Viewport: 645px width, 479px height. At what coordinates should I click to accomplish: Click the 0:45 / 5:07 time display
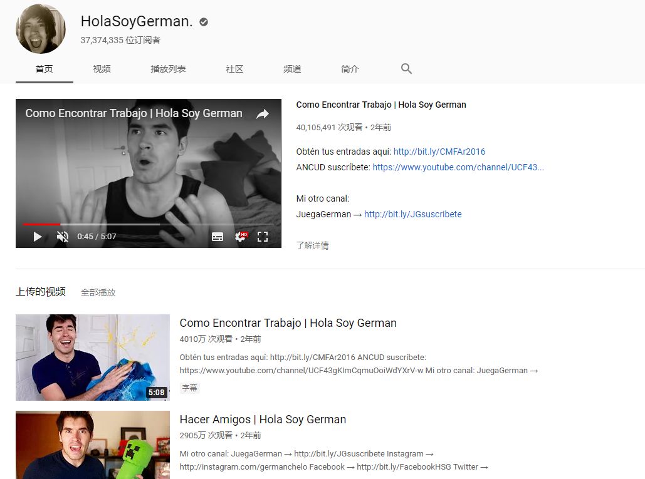[x=97, y=237]
